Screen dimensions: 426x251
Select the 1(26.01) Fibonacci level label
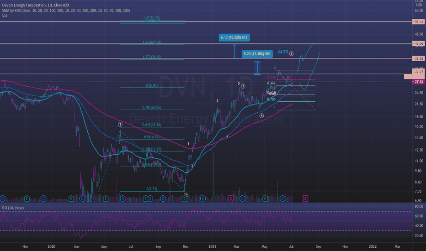coord(152,85)
